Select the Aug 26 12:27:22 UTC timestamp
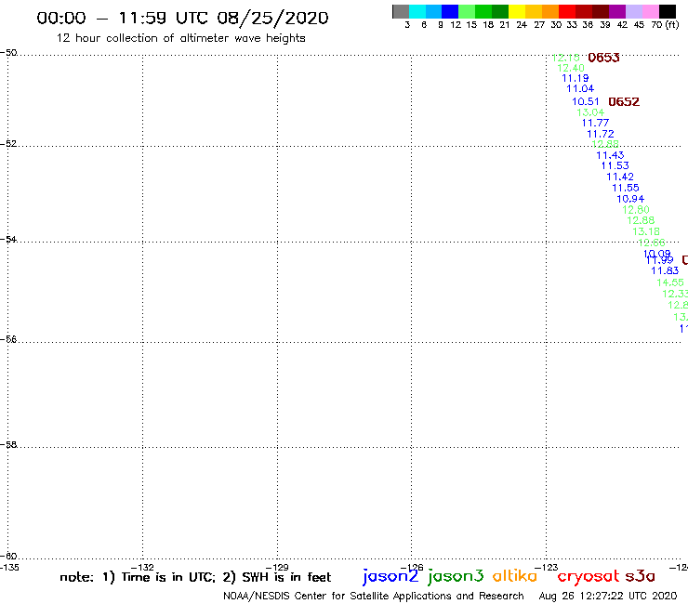Viewport: 688px width, 604px height. 608,596
